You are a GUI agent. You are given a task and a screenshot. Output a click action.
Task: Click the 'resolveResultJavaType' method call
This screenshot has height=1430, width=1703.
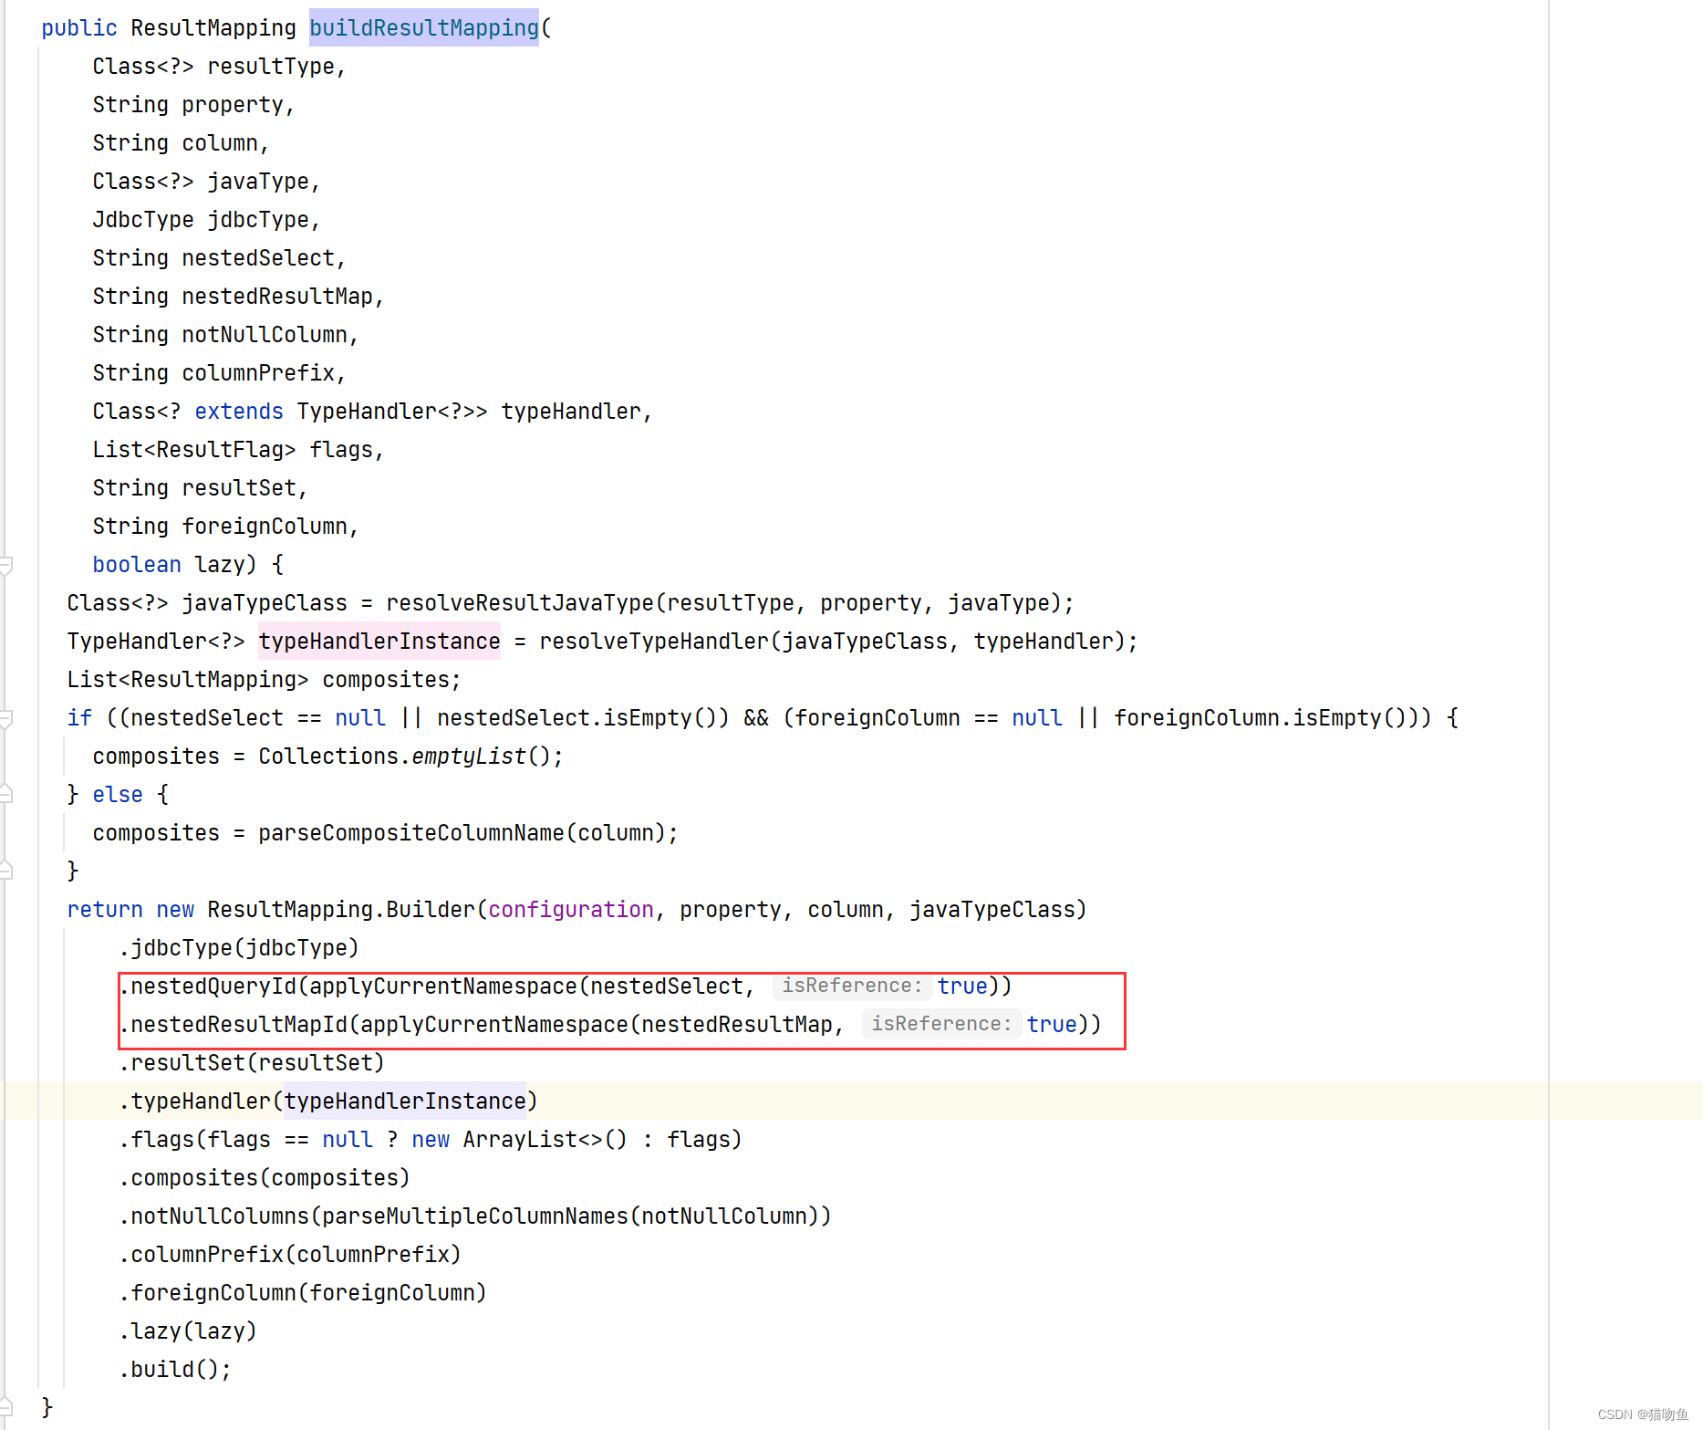coord(520,603)
